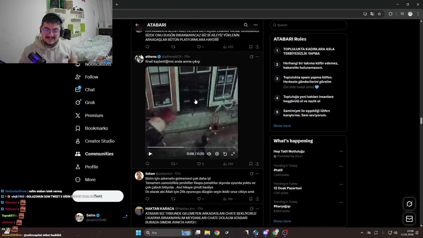
Task: Share athena's post
Action: pyautogui.click(x=257, y=164)
